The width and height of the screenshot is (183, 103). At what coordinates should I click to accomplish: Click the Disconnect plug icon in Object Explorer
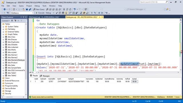(15, 21)
